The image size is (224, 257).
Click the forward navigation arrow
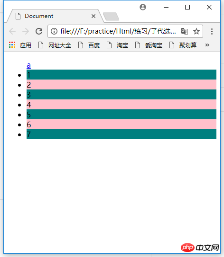[x=26, y=31]
